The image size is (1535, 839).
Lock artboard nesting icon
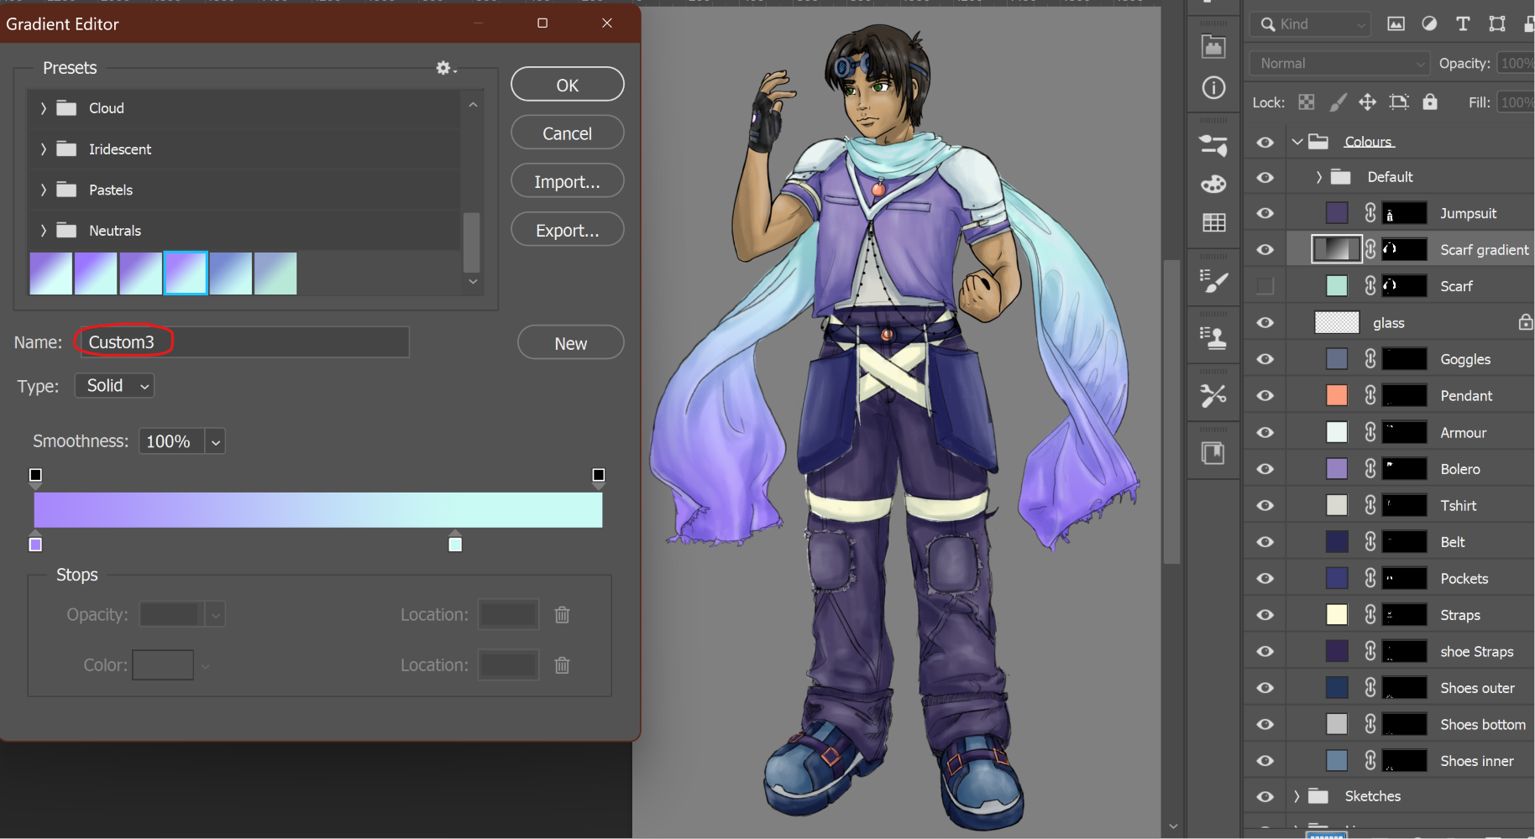click(1399, 102)
